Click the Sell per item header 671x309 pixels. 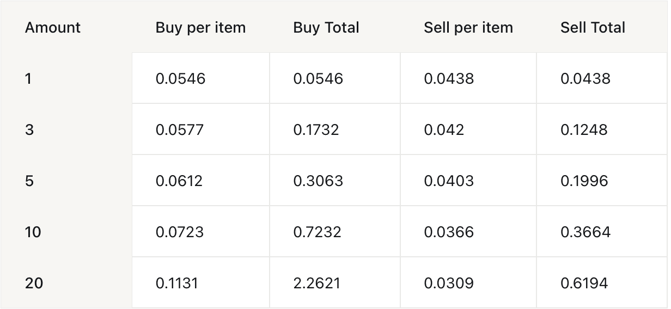coord(468,28)
